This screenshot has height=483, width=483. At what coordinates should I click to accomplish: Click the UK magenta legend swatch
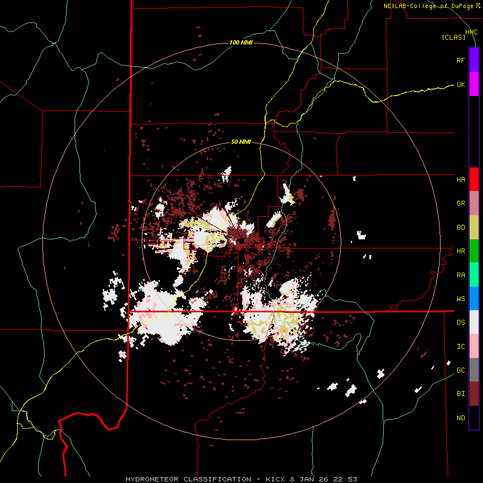[474, 84]
